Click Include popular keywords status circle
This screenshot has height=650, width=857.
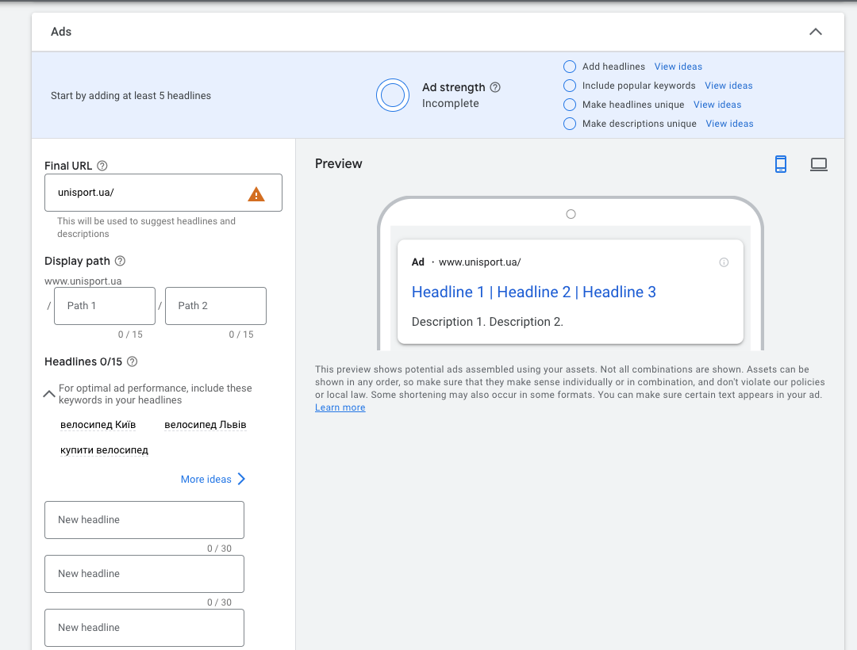pyautogui.click(x=569, y=86)
